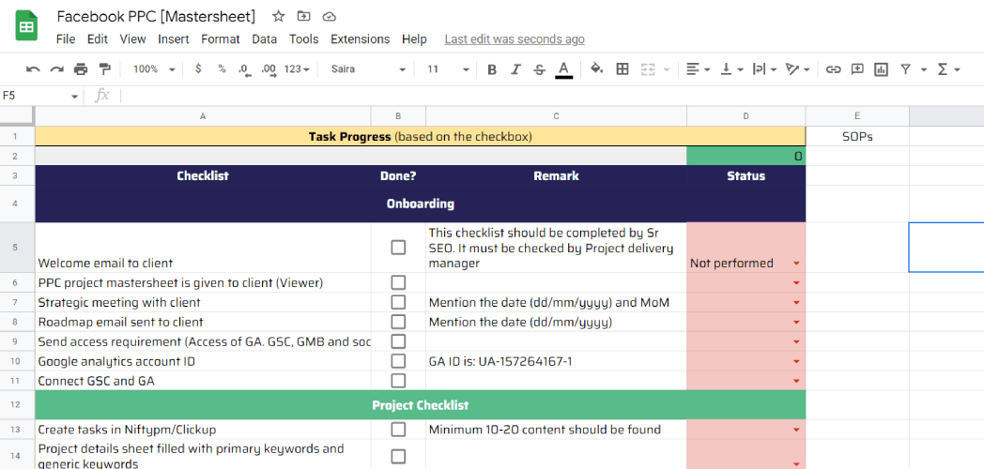The image size is (984, 469).
Task: Open the Saira font dropdown
Action: 368,69
